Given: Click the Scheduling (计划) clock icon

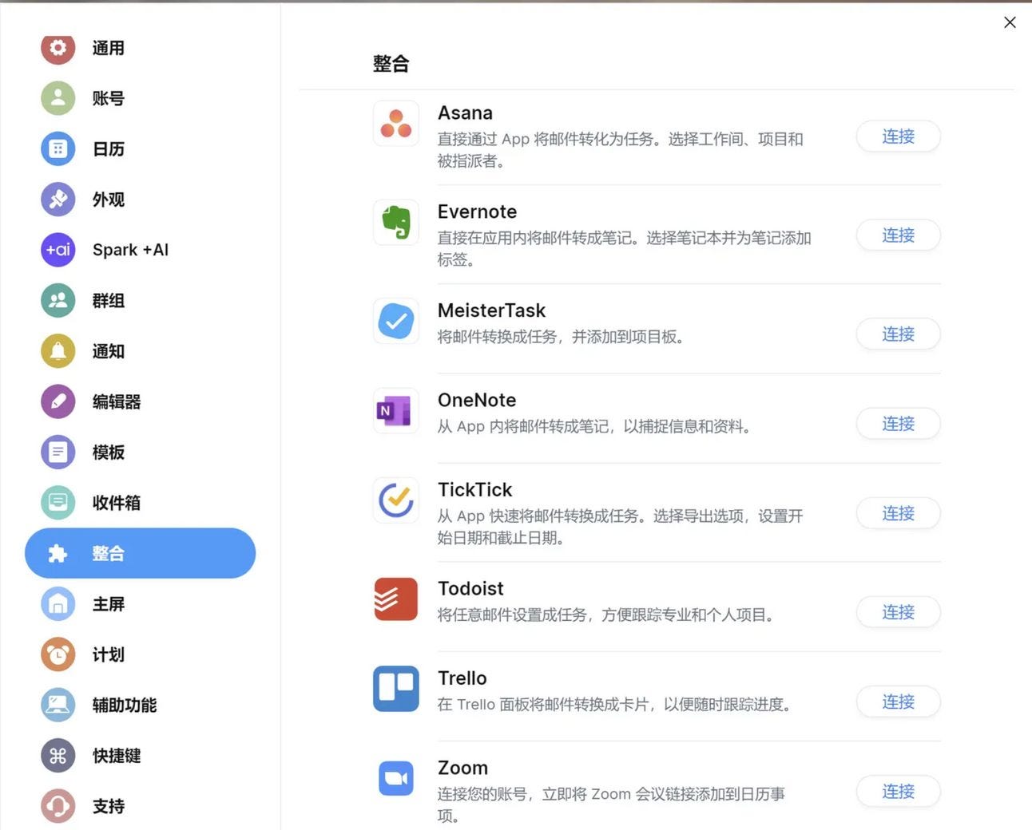Looking at the screenshot, I should [58, 654].
